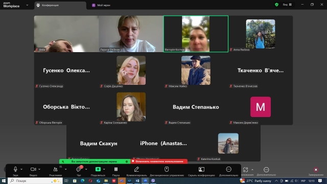Select the Оборська Вікто... name tile

[66, 107]
